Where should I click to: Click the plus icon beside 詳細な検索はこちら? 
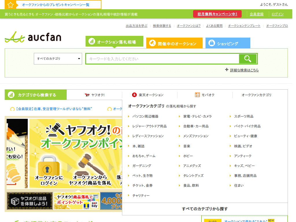pyautogui.click(x=227, y=70)
